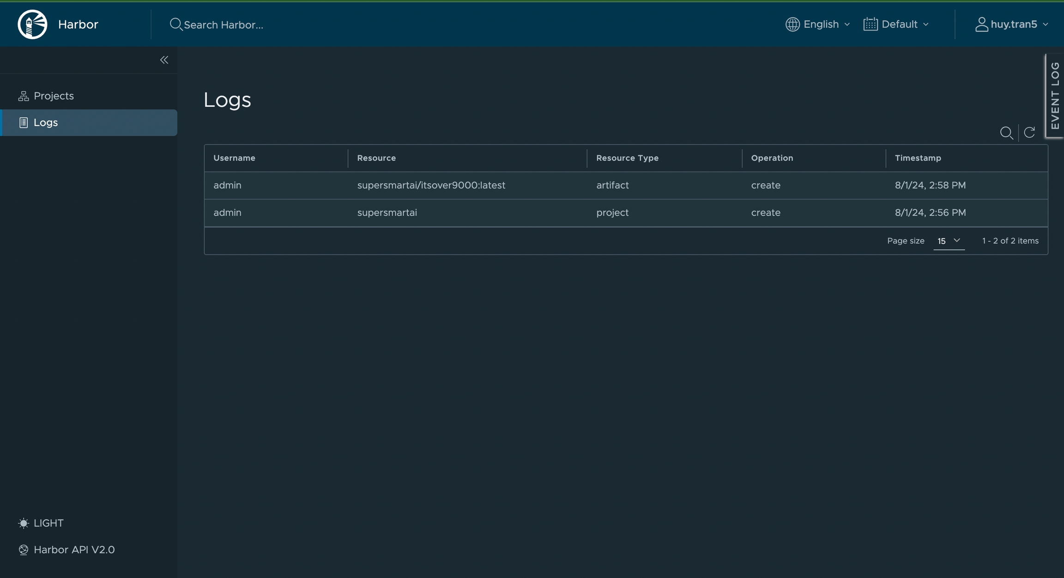Collapse the sidebar with double-chevron icon
Image resolution: width=1064 pixels, height=578 pixels.
pos(164,60)
